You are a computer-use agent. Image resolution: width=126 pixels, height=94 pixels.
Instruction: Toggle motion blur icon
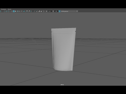point(29,11)
